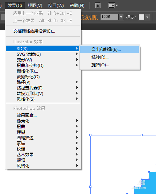Expand the Photoshop 风格化 submenu without shortcut

(43, 166)
